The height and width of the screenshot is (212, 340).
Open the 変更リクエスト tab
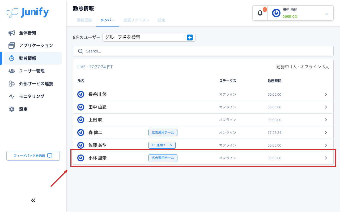coord(136,20)
